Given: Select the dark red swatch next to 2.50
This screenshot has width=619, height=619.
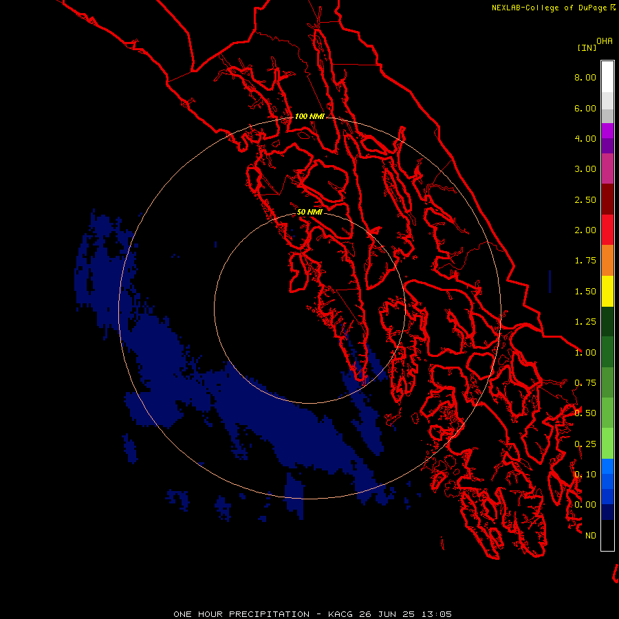Looking at the screenshot, I should 607,199.
